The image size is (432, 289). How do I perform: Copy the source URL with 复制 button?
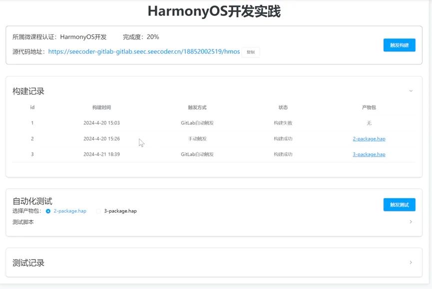pos(250,52)
